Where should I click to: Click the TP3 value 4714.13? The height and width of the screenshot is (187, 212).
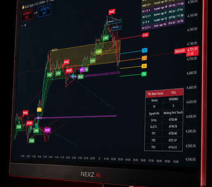pyautogui.click(x=172, y=147)
